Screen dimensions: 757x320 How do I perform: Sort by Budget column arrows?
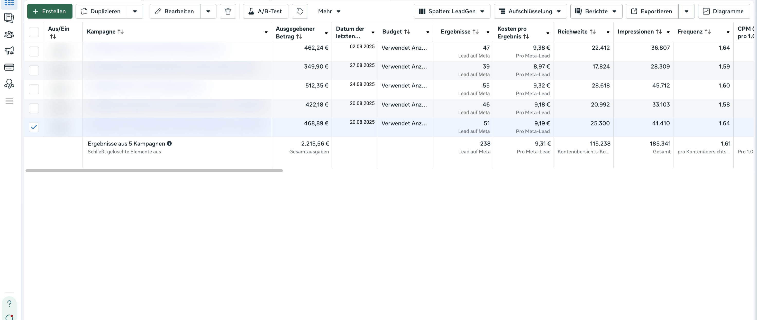tap(407, 31)
